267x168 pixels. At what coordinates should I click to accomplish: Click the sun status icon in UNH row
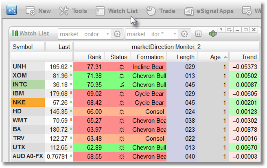point(122,67)
